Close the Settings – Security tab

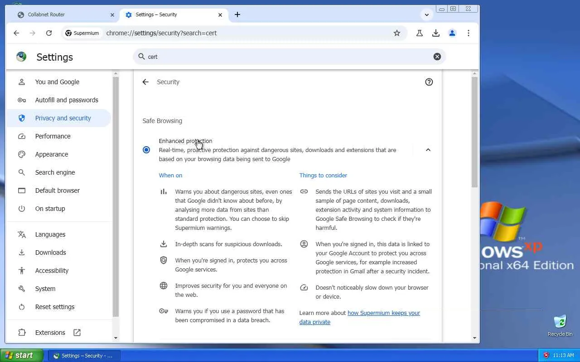coord(220,15)
